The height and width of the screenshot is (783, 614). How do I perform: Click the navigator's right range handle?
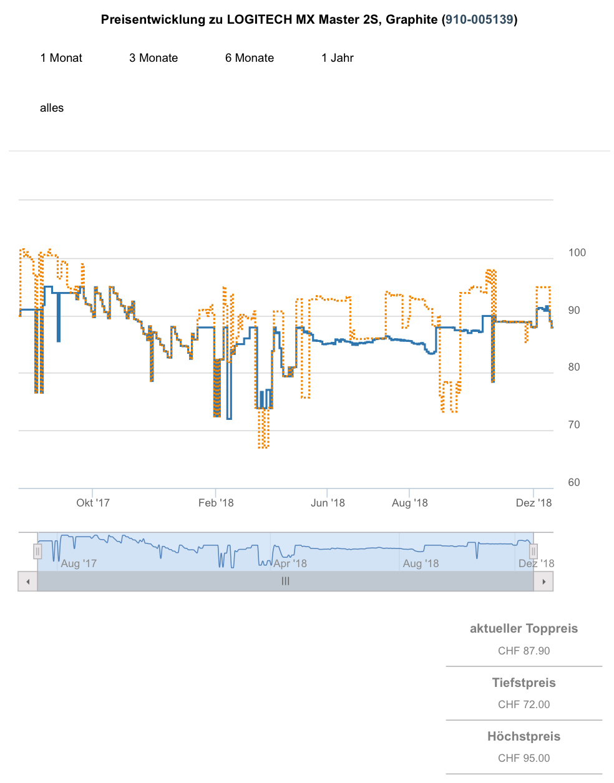click(534, 552)
